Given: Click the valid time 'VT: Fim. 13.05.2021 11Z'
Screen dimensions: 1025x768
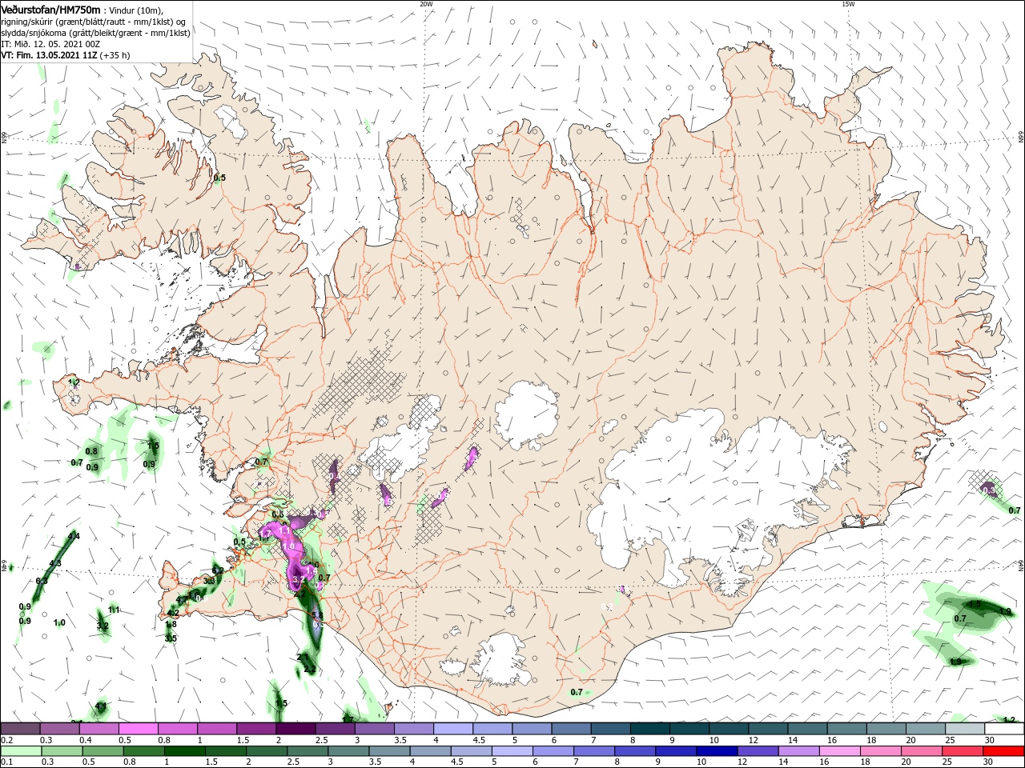Looking at the screenshot, I should [x=50, y=55].
